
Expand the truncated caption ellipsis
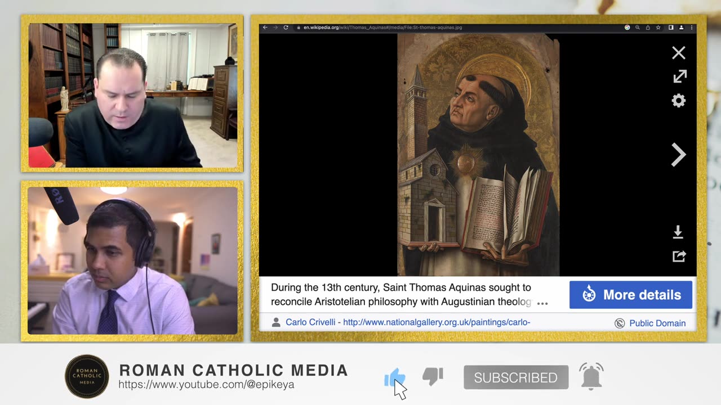tap(542, 303)
